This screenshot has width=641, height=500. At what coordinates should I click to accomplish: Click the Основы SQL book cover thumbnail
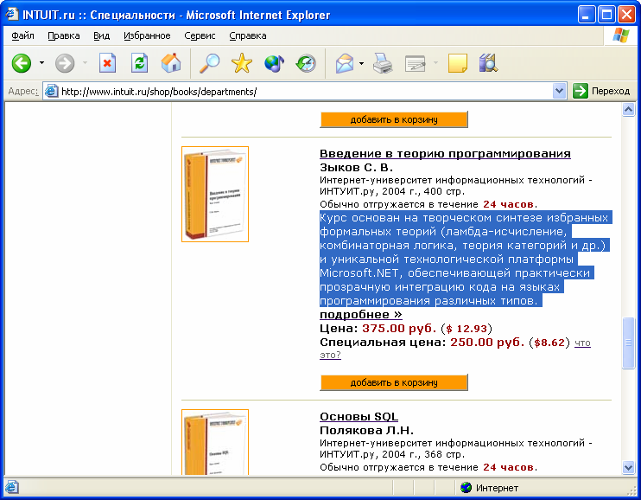(215, 442)
